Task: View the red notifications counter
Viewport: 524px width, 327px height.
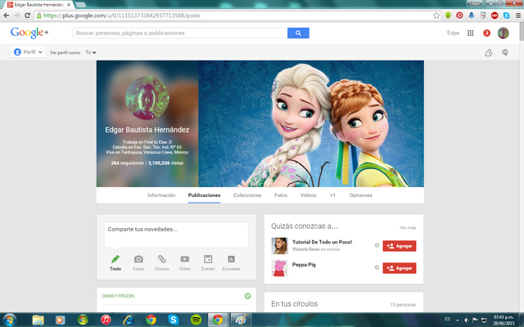Action: [487, 33]
